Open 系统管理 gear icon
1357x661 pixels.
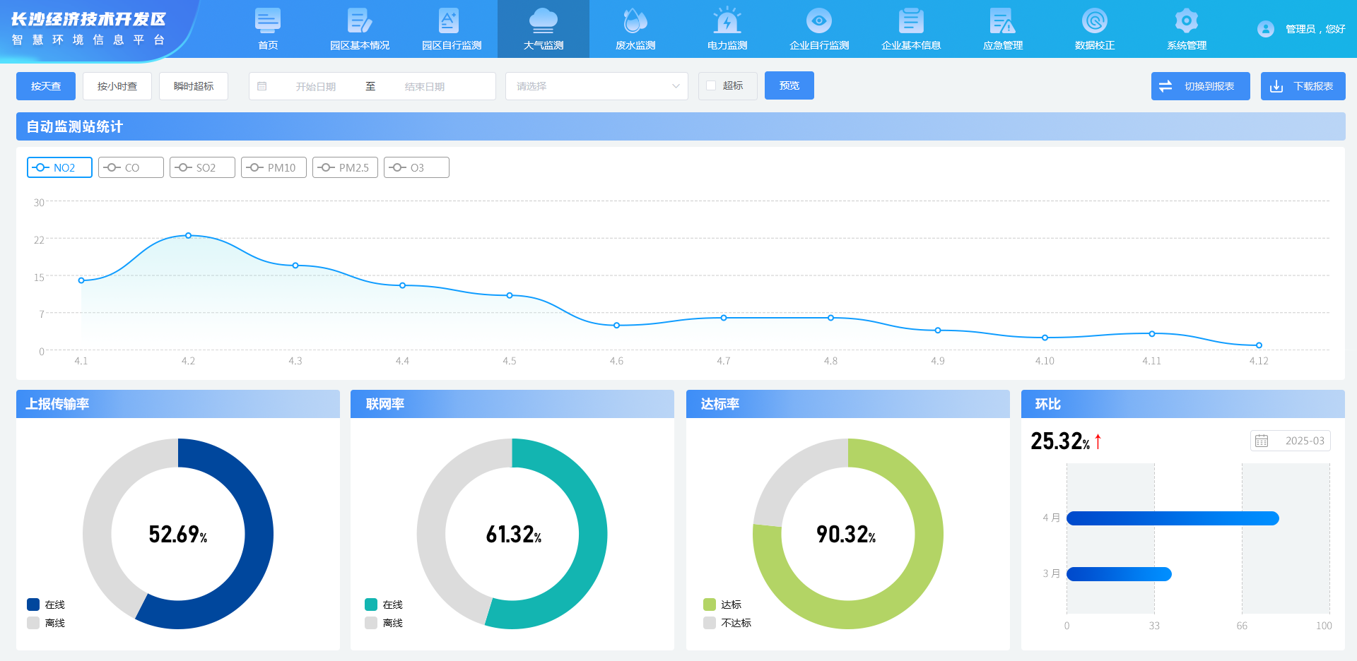point(1186,22)
